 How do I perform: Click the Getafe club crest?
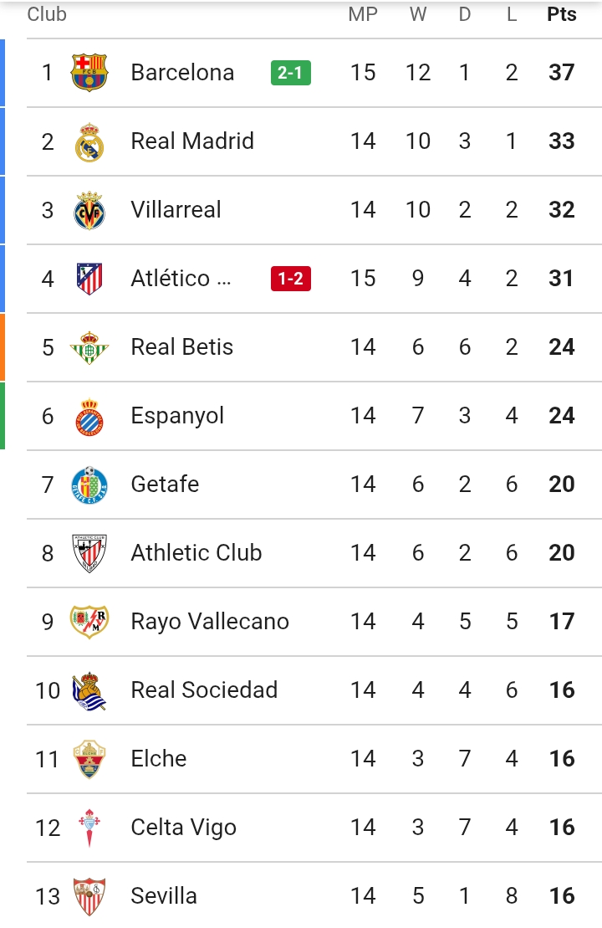click(89, 485)
